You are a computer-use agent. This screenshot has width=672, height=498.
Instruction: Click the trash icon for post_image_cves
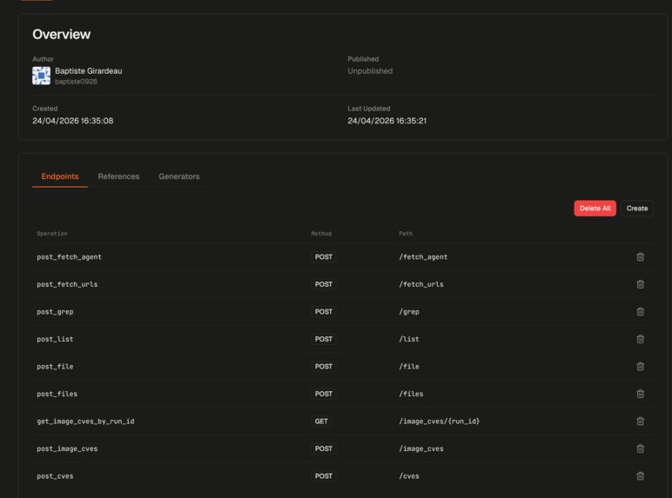640,448
